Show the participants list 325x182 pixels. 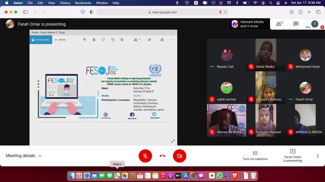click(x=279, y=24)
